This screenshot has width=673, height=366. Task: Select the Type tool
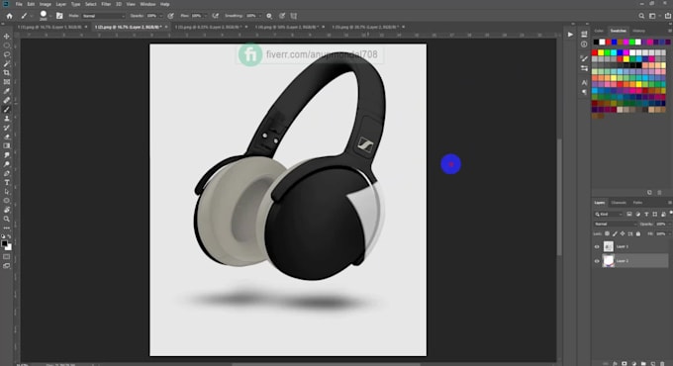coord(7,182)
